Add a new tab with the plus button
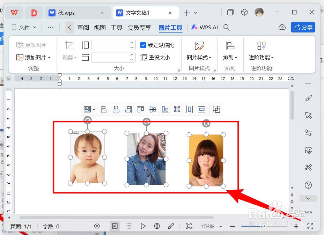Screen dimensions: 324x235 tap(186, 13)
